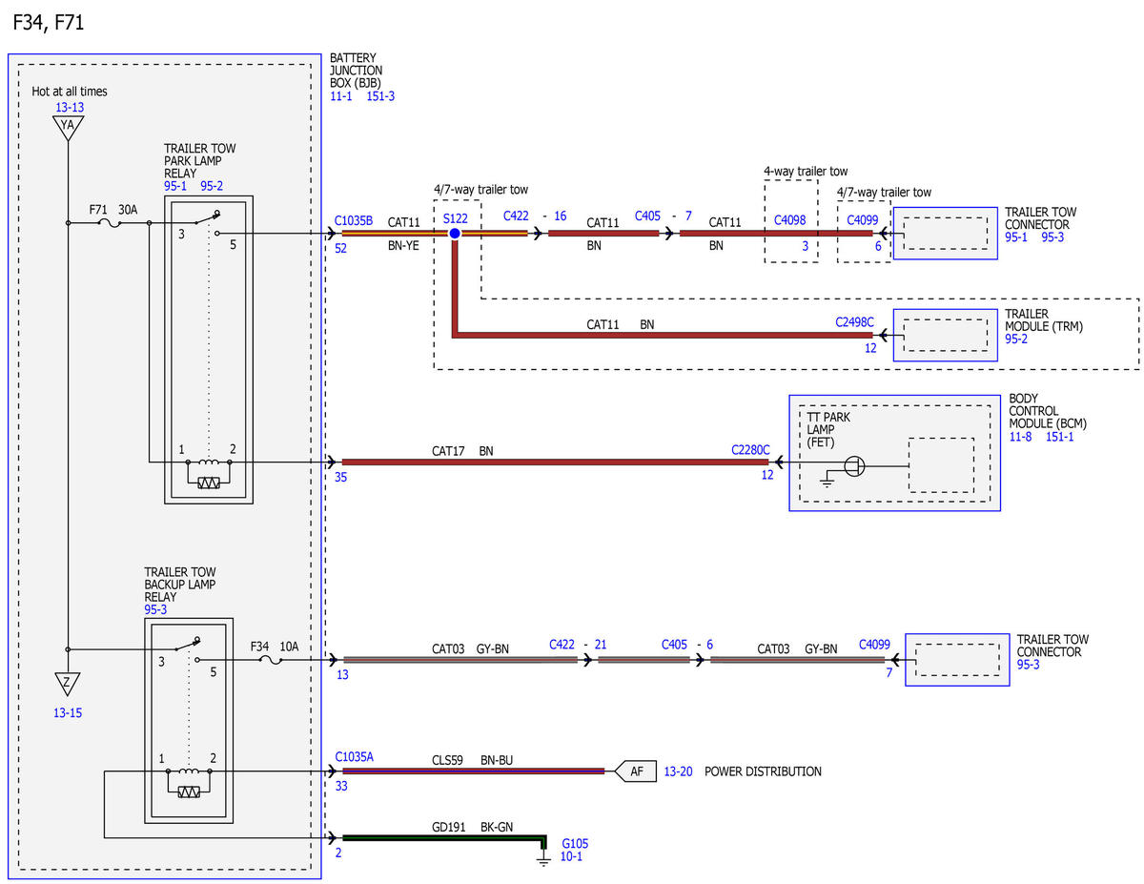Click the "CAT17 BN" wire label
Image resolution: width=1144 pixels, height=884 pixels.
click(462, 450)
